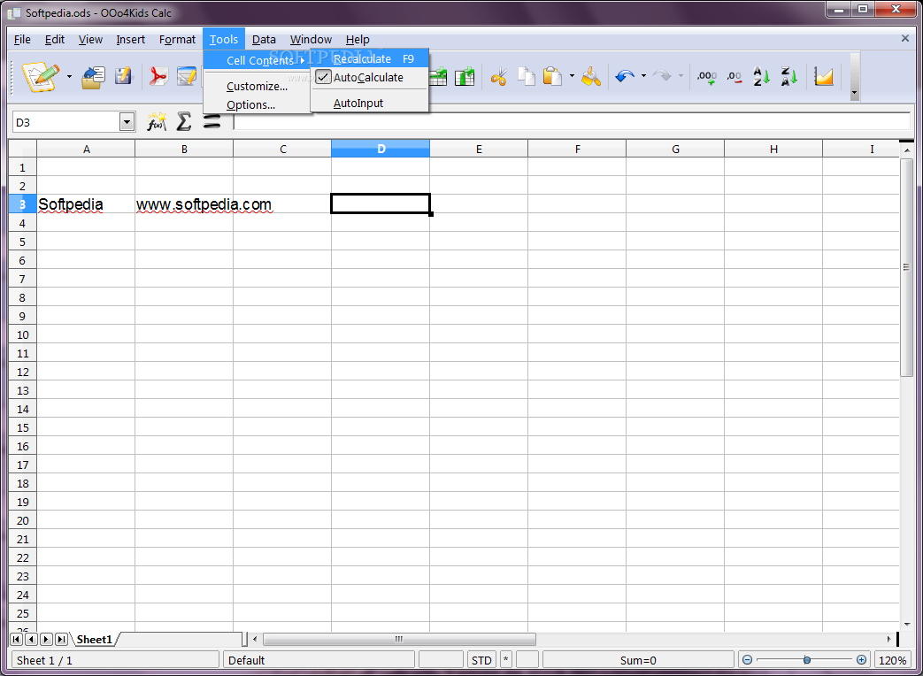Viewport: 923px width, 676px height.
Task: Click the 120% zoom level field
Action: (x=892, y=660)
